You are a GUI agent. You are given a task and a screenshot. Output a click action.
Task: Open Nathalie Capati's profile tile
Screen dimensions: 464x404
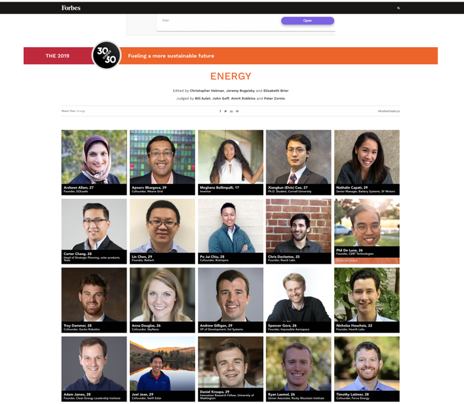[367, 162]
